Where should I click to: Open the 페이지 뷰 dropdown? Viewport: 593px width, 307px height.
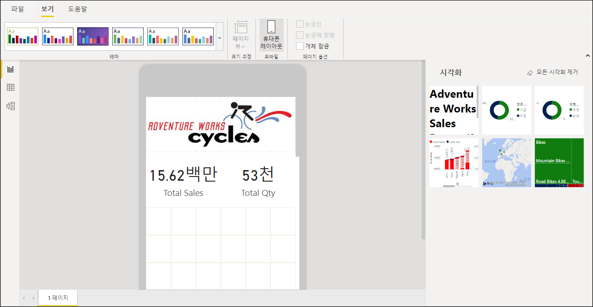tap(241, 35)
